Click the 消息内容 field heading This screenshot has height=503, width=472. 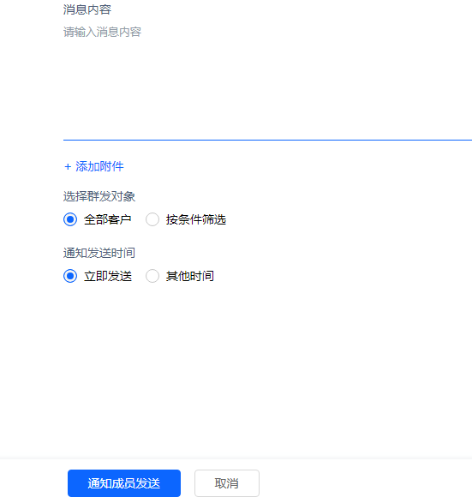[x=87, y=9]
